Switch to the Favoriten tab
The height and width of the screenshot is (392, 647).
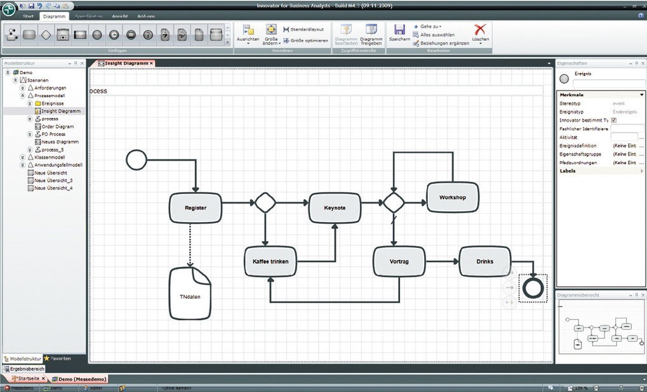point(58,358)
